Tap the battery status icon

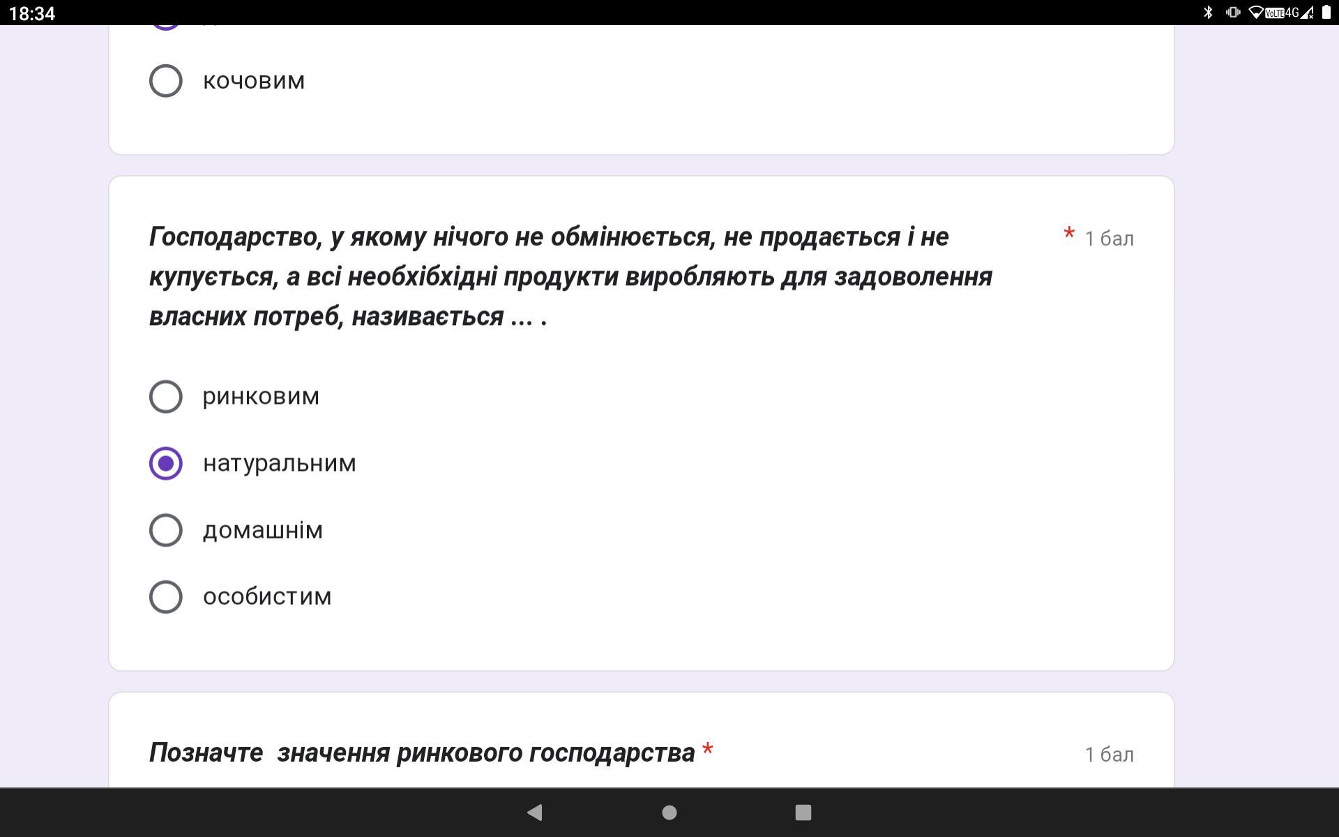click(1326, 13)
